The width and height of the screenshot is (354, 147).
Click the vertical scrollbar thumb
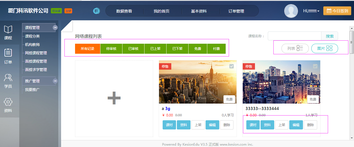[x=351, y=42]
